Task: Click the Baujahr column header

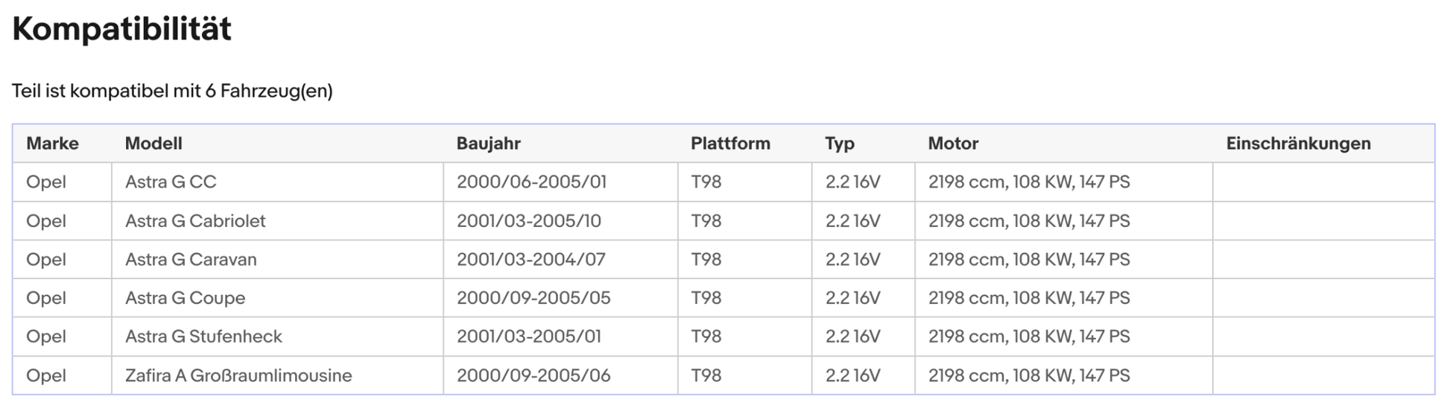Action: click(x=488, y=144)
